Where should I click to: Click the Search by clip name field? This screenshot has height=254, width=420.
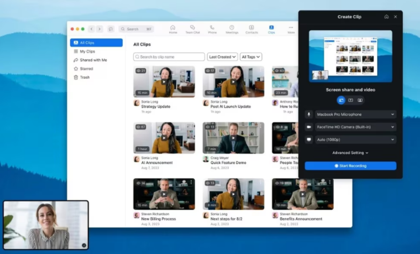169,57
